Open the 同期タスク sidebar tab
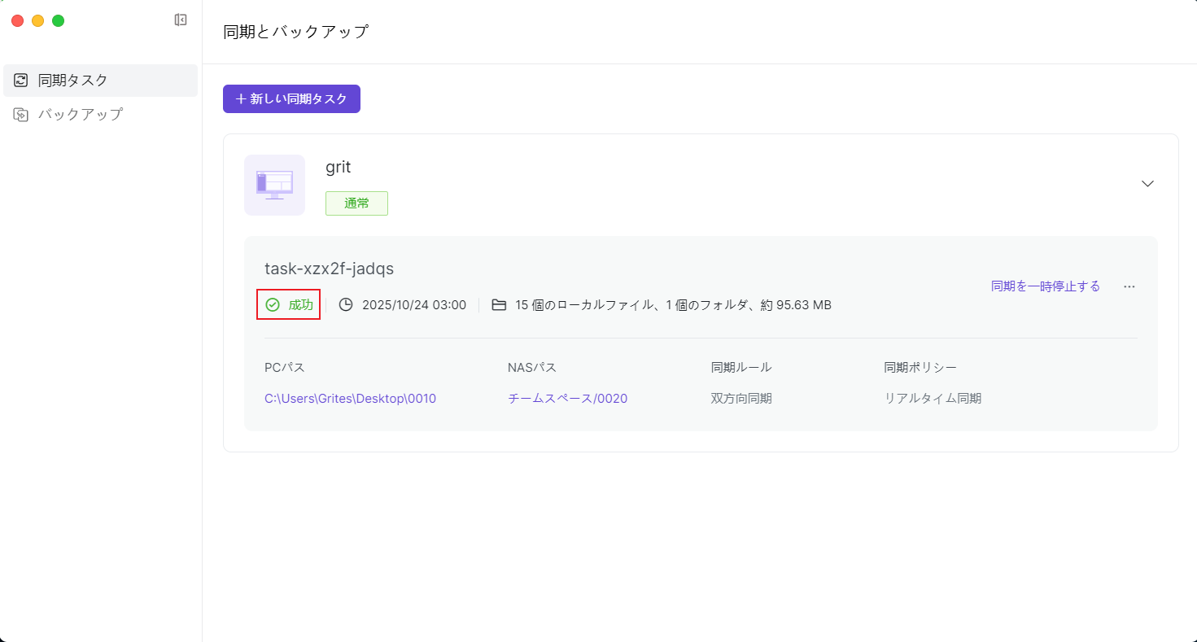Image resolution: width=1197 pixels, height=642 pixels. click(x=73, y=81)
